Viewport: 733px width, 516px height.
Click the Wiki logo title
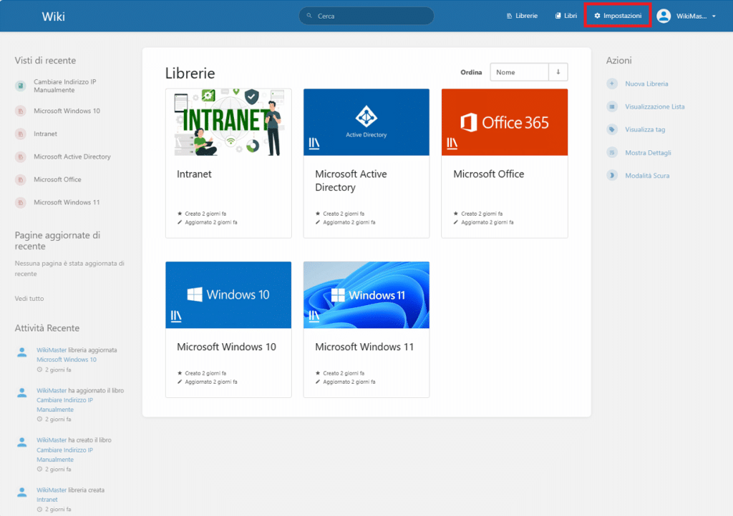pos(53,16)
